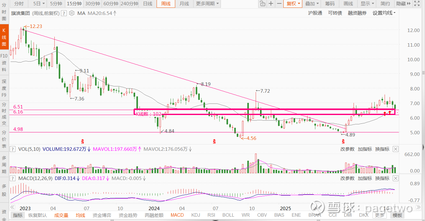Select the KDJ indicator
The height and width of the screenshot is (221, 425).
click(x=196, y=215)
